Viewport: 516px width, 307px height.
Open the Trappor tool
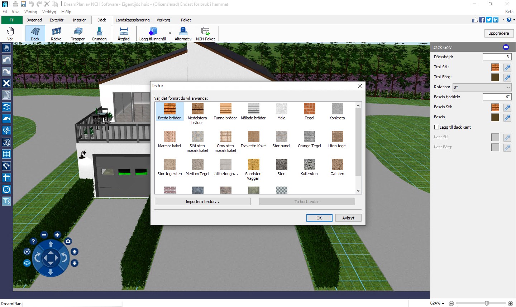click(77, 33)
